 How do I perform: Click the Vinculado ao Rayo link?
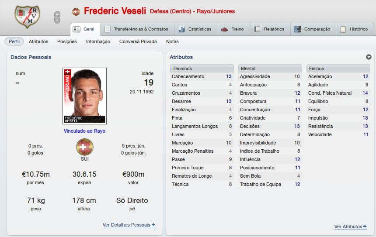tap(84, 131)
